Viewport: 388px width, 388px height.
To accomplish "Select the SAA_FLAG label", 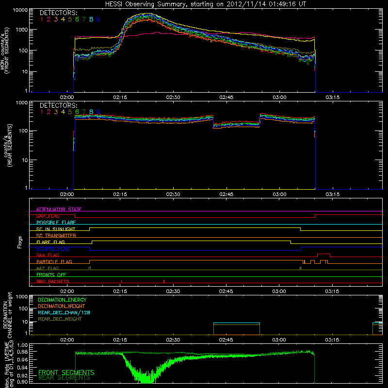I will point(48,255).
